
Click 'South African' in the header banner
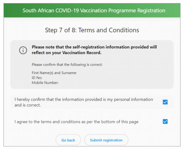38,10
